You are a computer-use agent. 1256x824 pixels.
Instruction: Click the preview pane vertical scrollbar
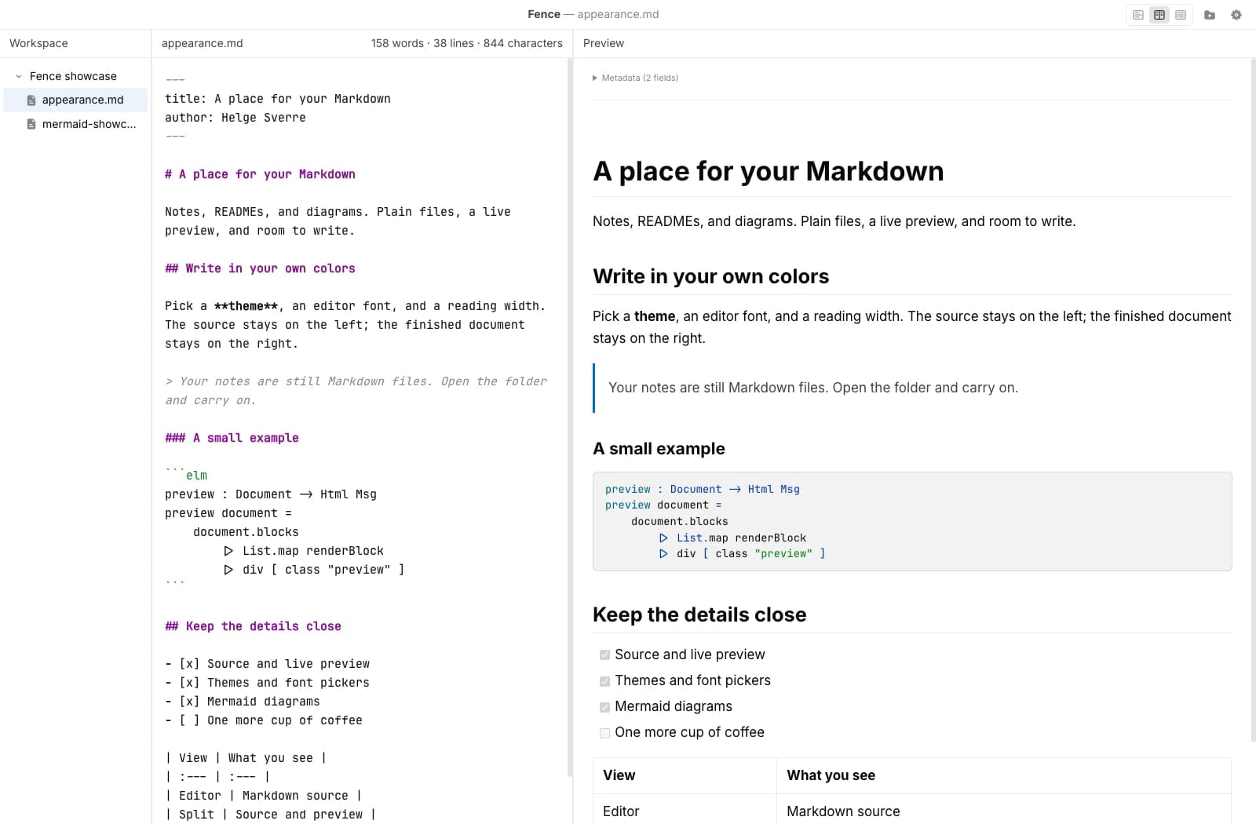[1253, 400]
